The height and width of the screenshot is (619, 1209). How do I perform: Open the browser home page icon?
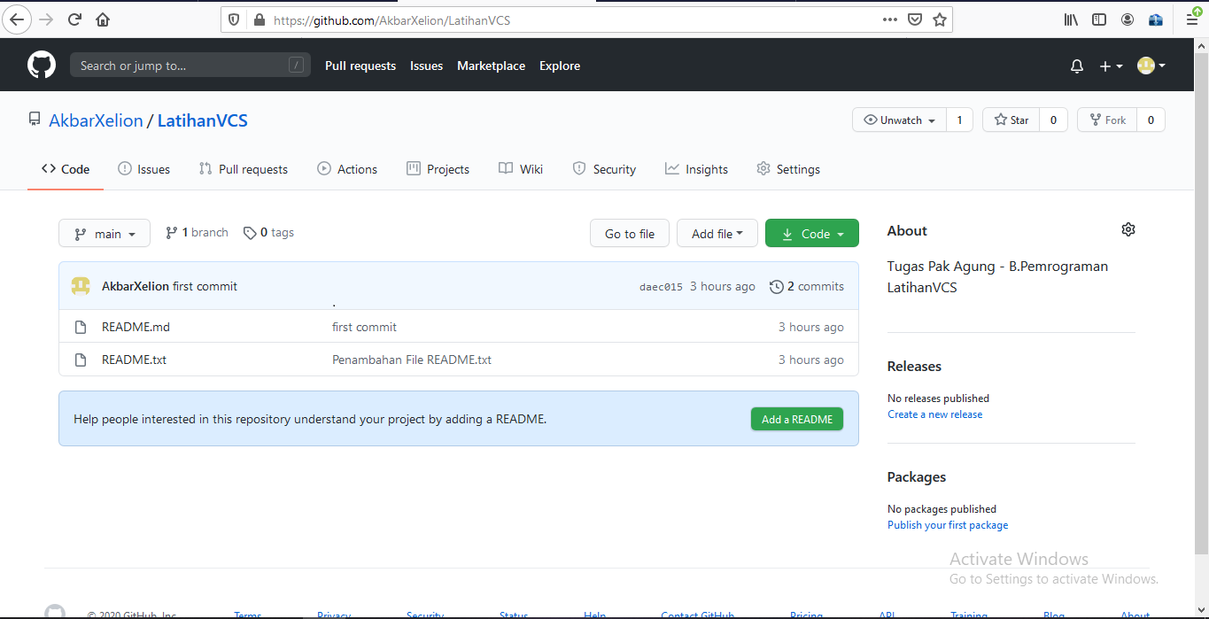[x=103, y=19]
